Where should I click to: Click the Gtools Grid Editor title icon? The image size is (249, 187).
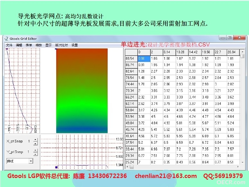pyautogui.click(x=6, y=38)
